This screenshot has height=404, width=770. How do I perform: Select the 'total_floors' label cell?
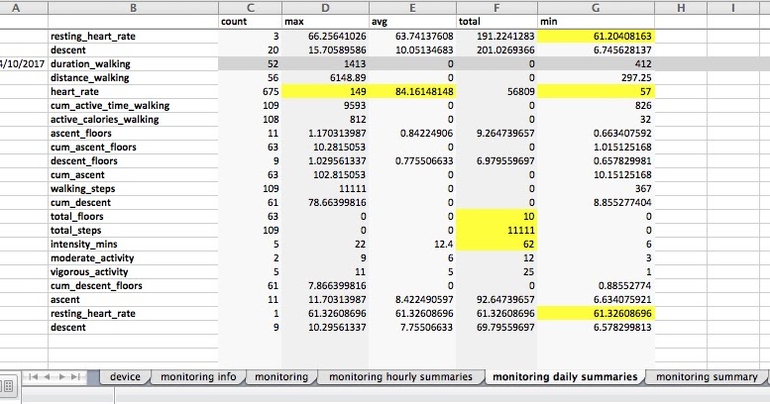tap(133, 217)
